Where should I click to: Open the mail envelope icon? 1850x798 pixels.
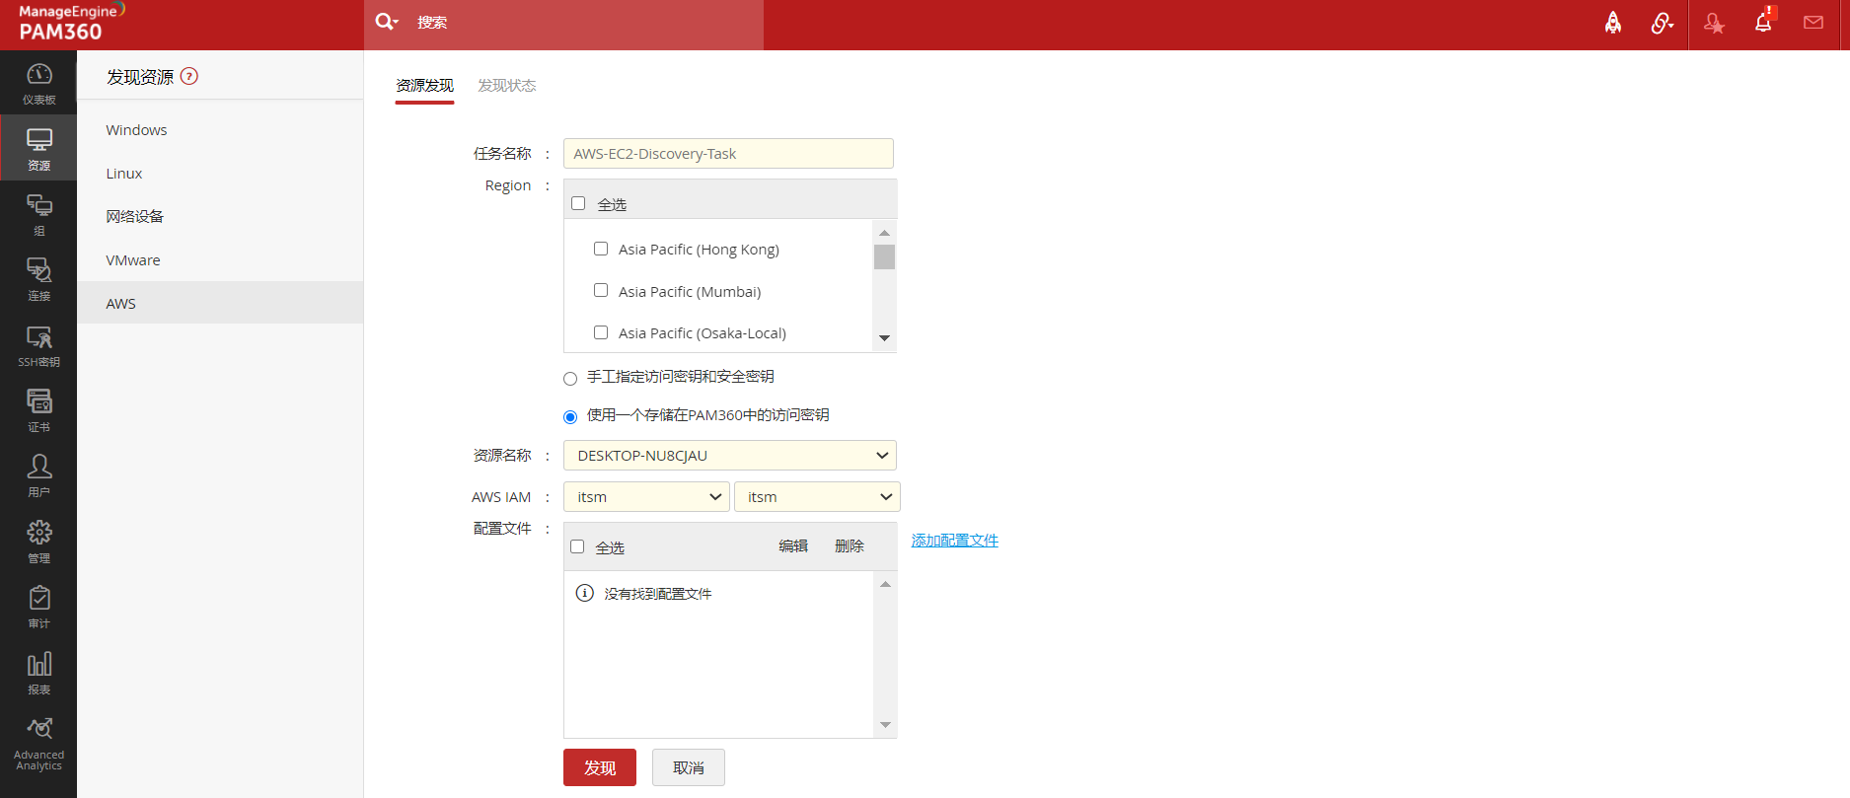[1813, 23]
